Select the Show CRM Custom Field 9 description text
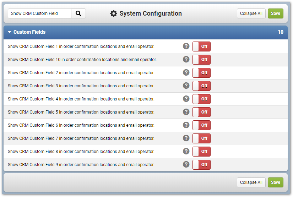The width and height of the screenshot is (293, 197). [x=81, y=164]
